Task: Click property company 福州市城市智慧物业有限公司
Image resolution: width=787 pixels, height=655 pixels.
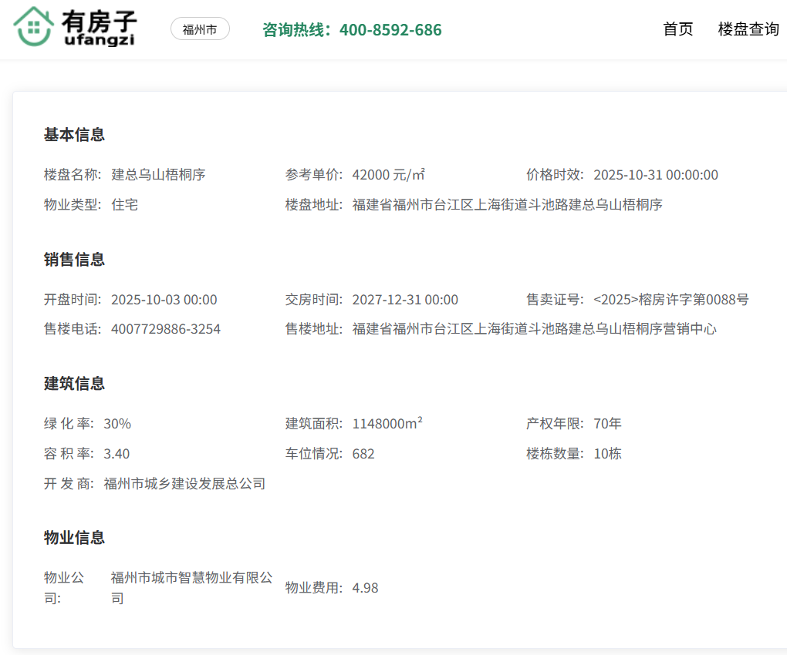Action: tap(191, 578)
